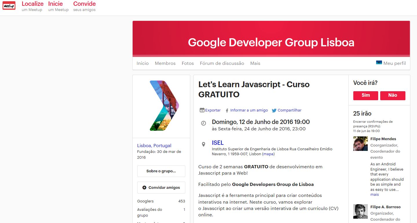Go to the Inicio tab

pyautogui.click(x=142, y=63)
